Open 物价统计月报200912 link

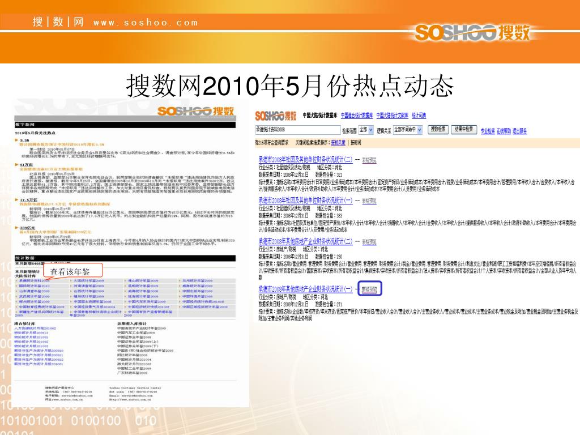(x=31, y=333)
